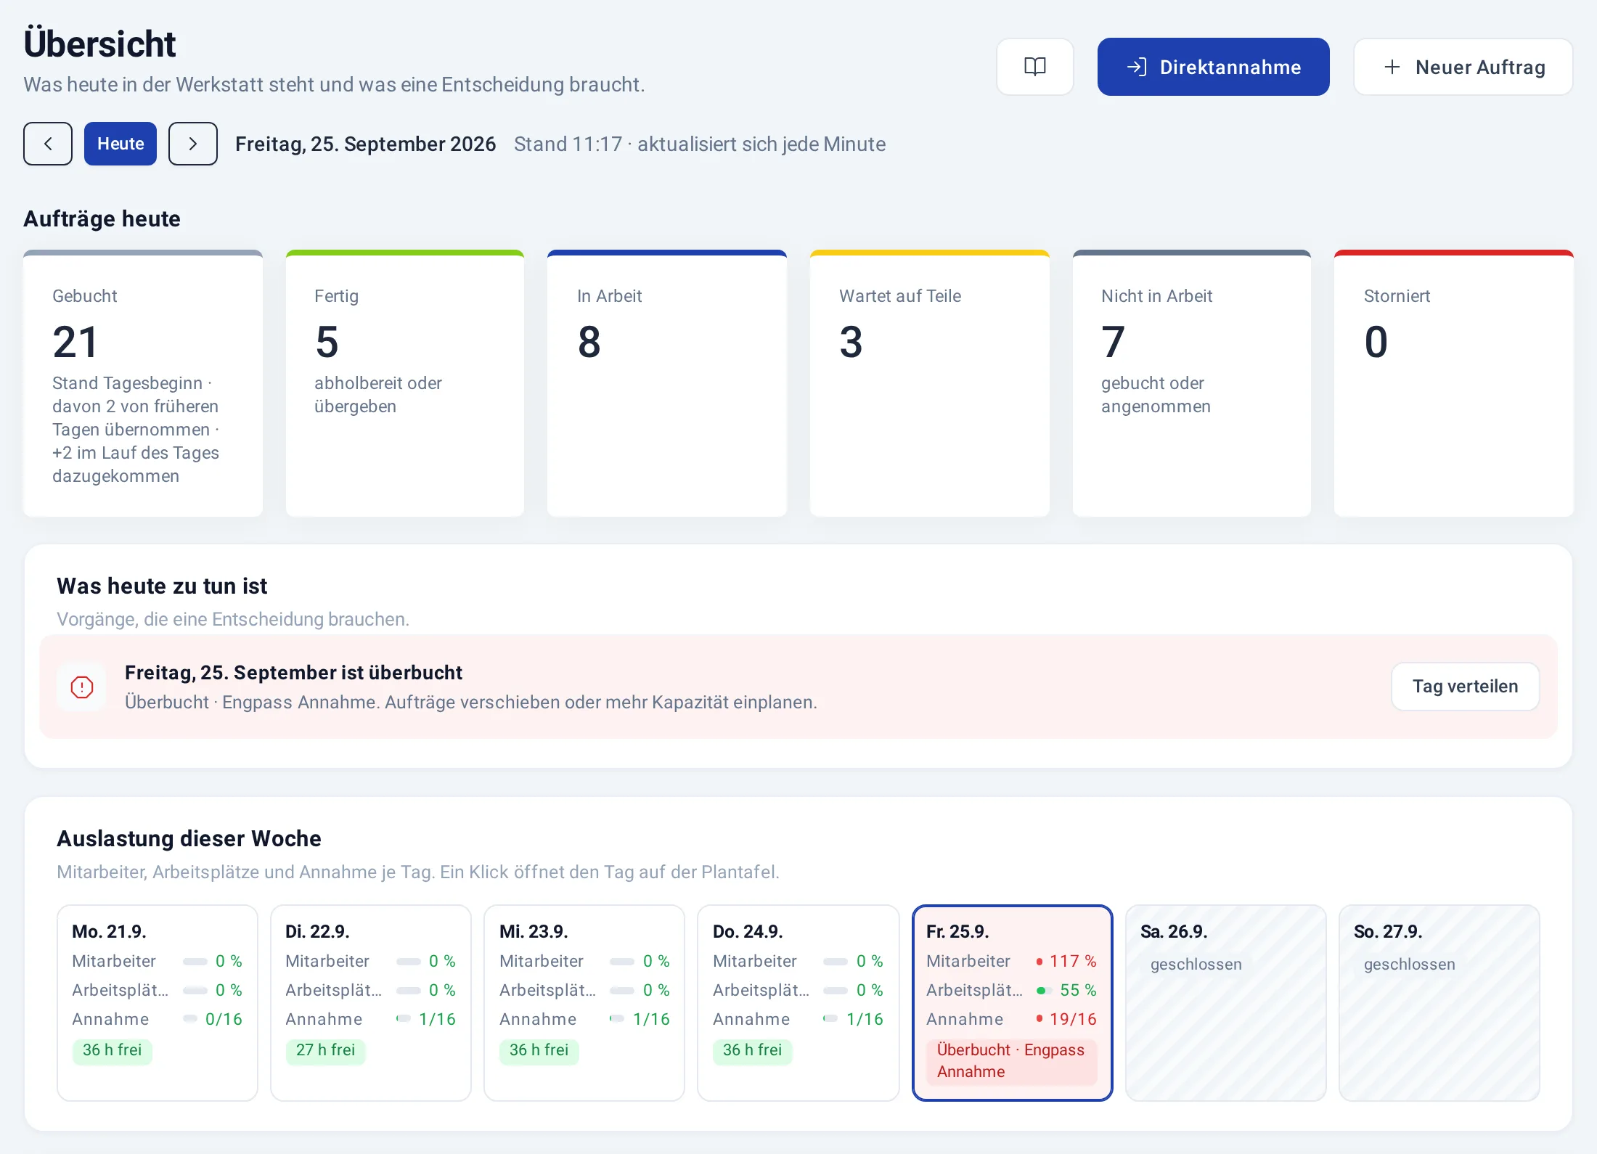Viewport: 1597px width, 1154px height.
Task: Click Friday's Mitarbeiter 117 % value
Action: [1073, 961]
